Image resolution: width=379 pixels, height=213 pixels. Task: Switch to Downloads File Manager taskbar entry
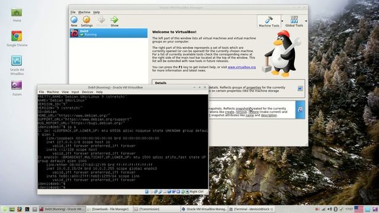tap(110, 209)
